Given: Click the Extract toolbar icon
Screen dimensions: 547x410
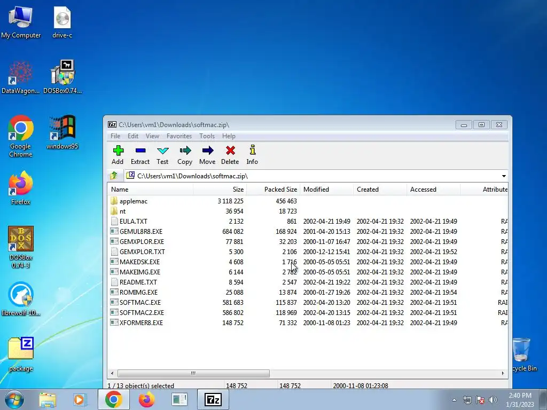Looking at the screenshot, I should (140, 151).
